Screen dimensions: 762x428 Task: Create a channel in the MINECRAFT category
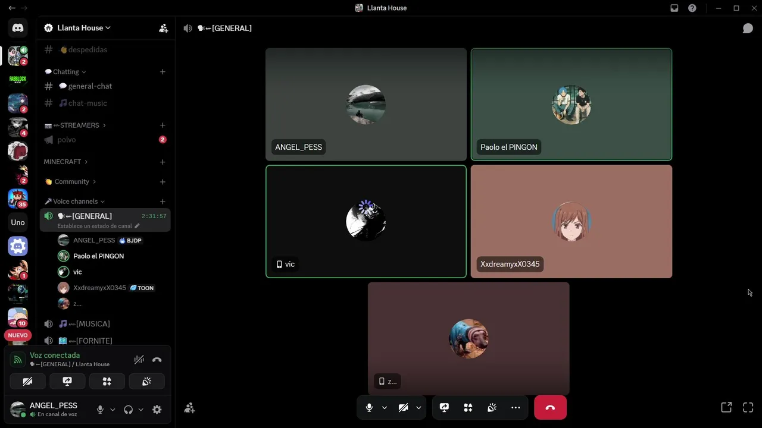pos(163,162)
